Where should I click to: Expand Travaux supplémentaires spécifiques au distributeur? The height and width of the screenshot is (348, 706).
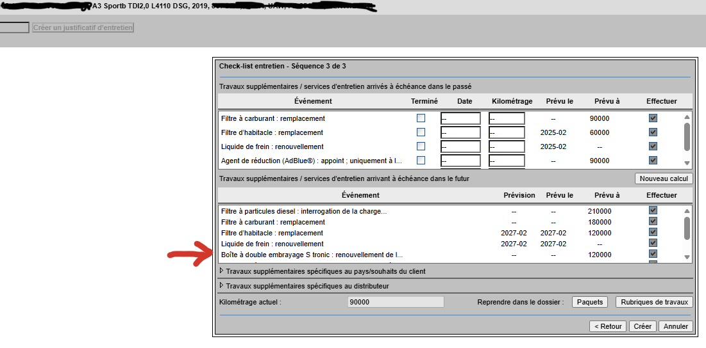(223, 286)
